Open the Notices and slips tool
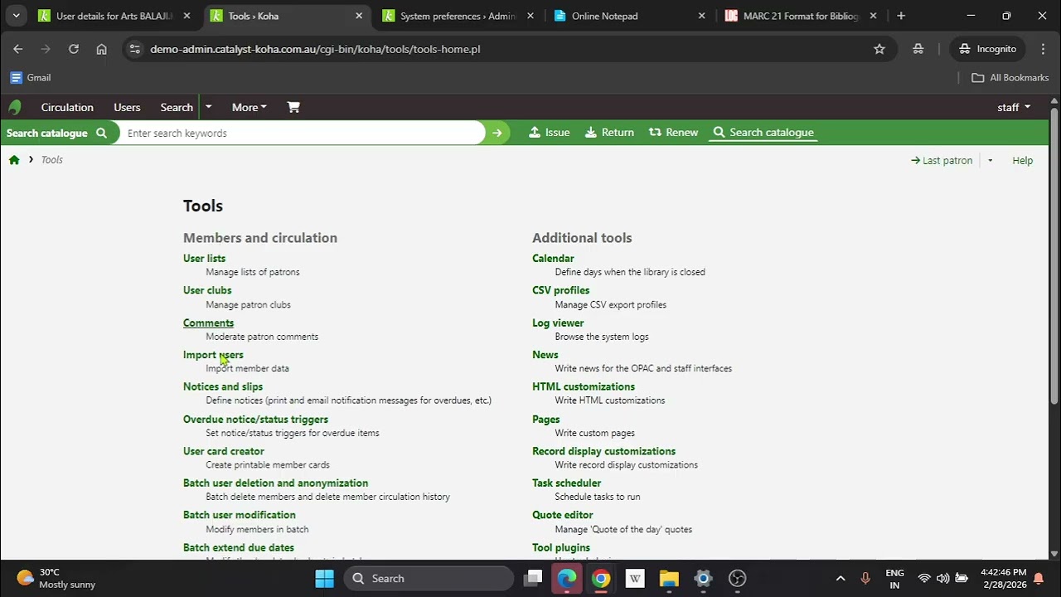This screenshot has height=597, width=1061. pos(223,386)
